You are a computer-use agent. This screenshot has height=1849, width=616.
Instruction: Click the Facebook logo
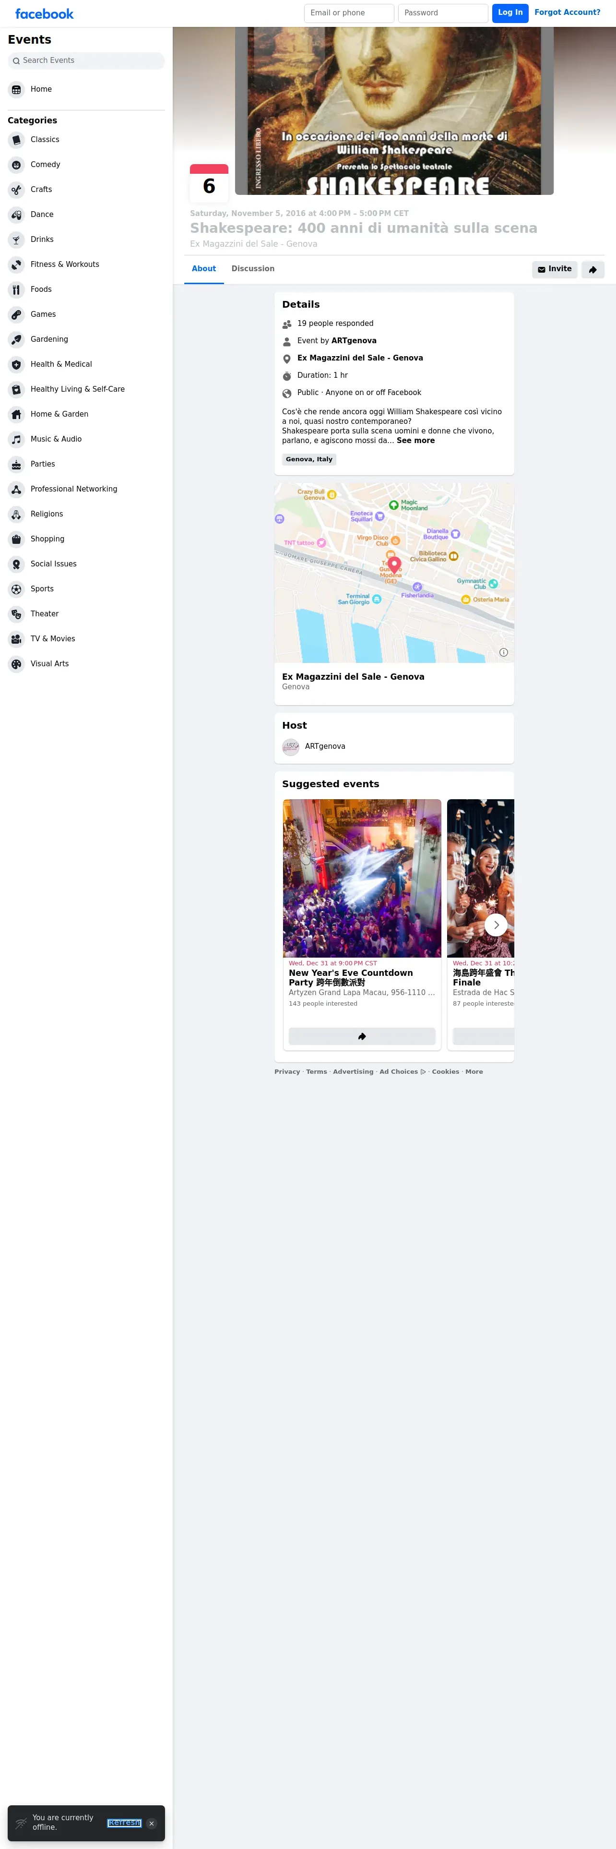point(45,13)
